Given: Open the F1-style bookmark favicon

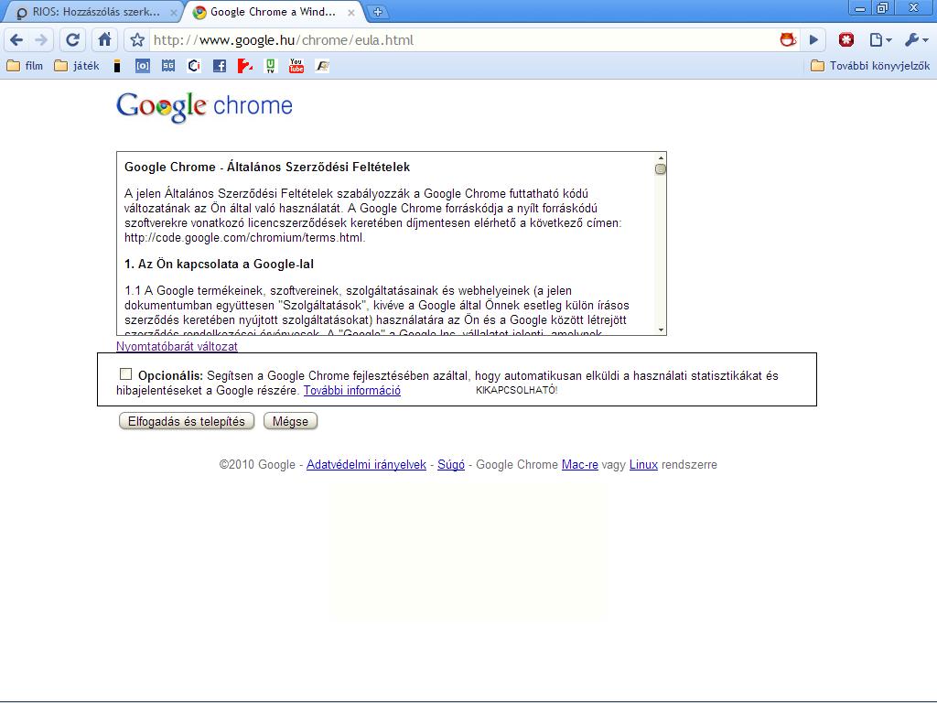Looking at the screenshot, I should pyautogui.click(x=323, y=66).
